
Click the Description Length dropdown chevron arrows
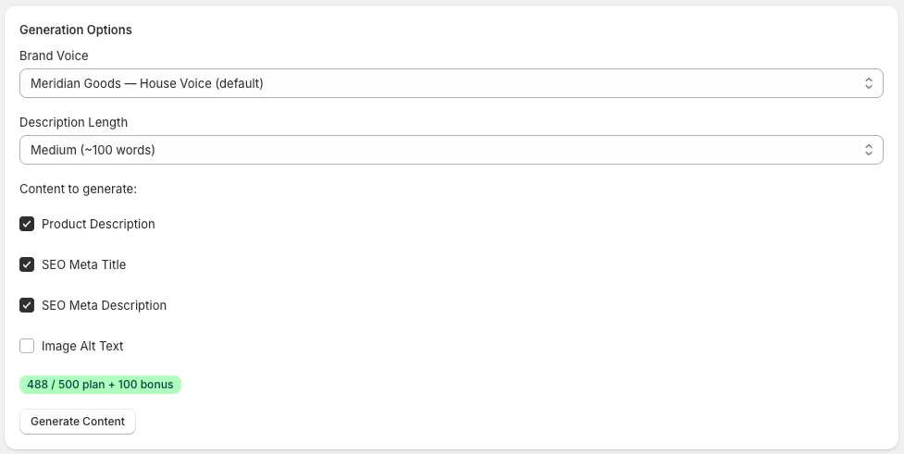(x=868, y=150)
